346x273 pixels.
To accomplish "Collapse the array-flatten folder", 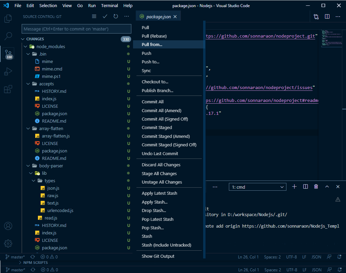I will pyautogui.click(x=28, y=128).
